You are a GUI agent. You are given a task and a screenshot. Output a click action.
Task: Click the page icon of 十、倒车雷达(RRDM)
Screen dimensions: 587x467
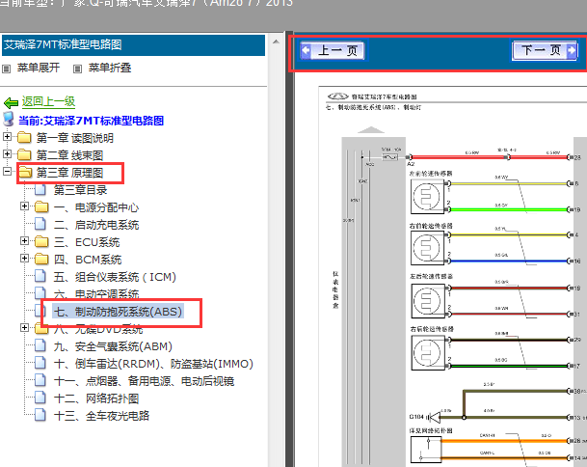click(x=40, y=363)
